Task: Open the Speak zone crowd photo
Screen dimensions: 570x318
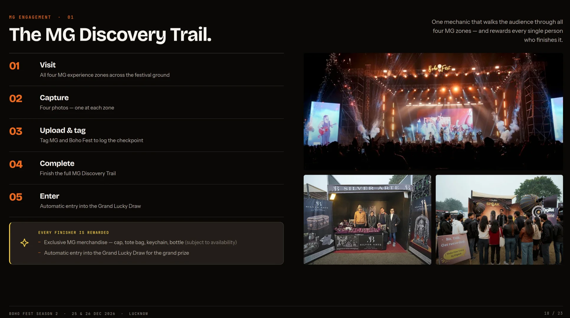Action: click(x=499, y=220)
